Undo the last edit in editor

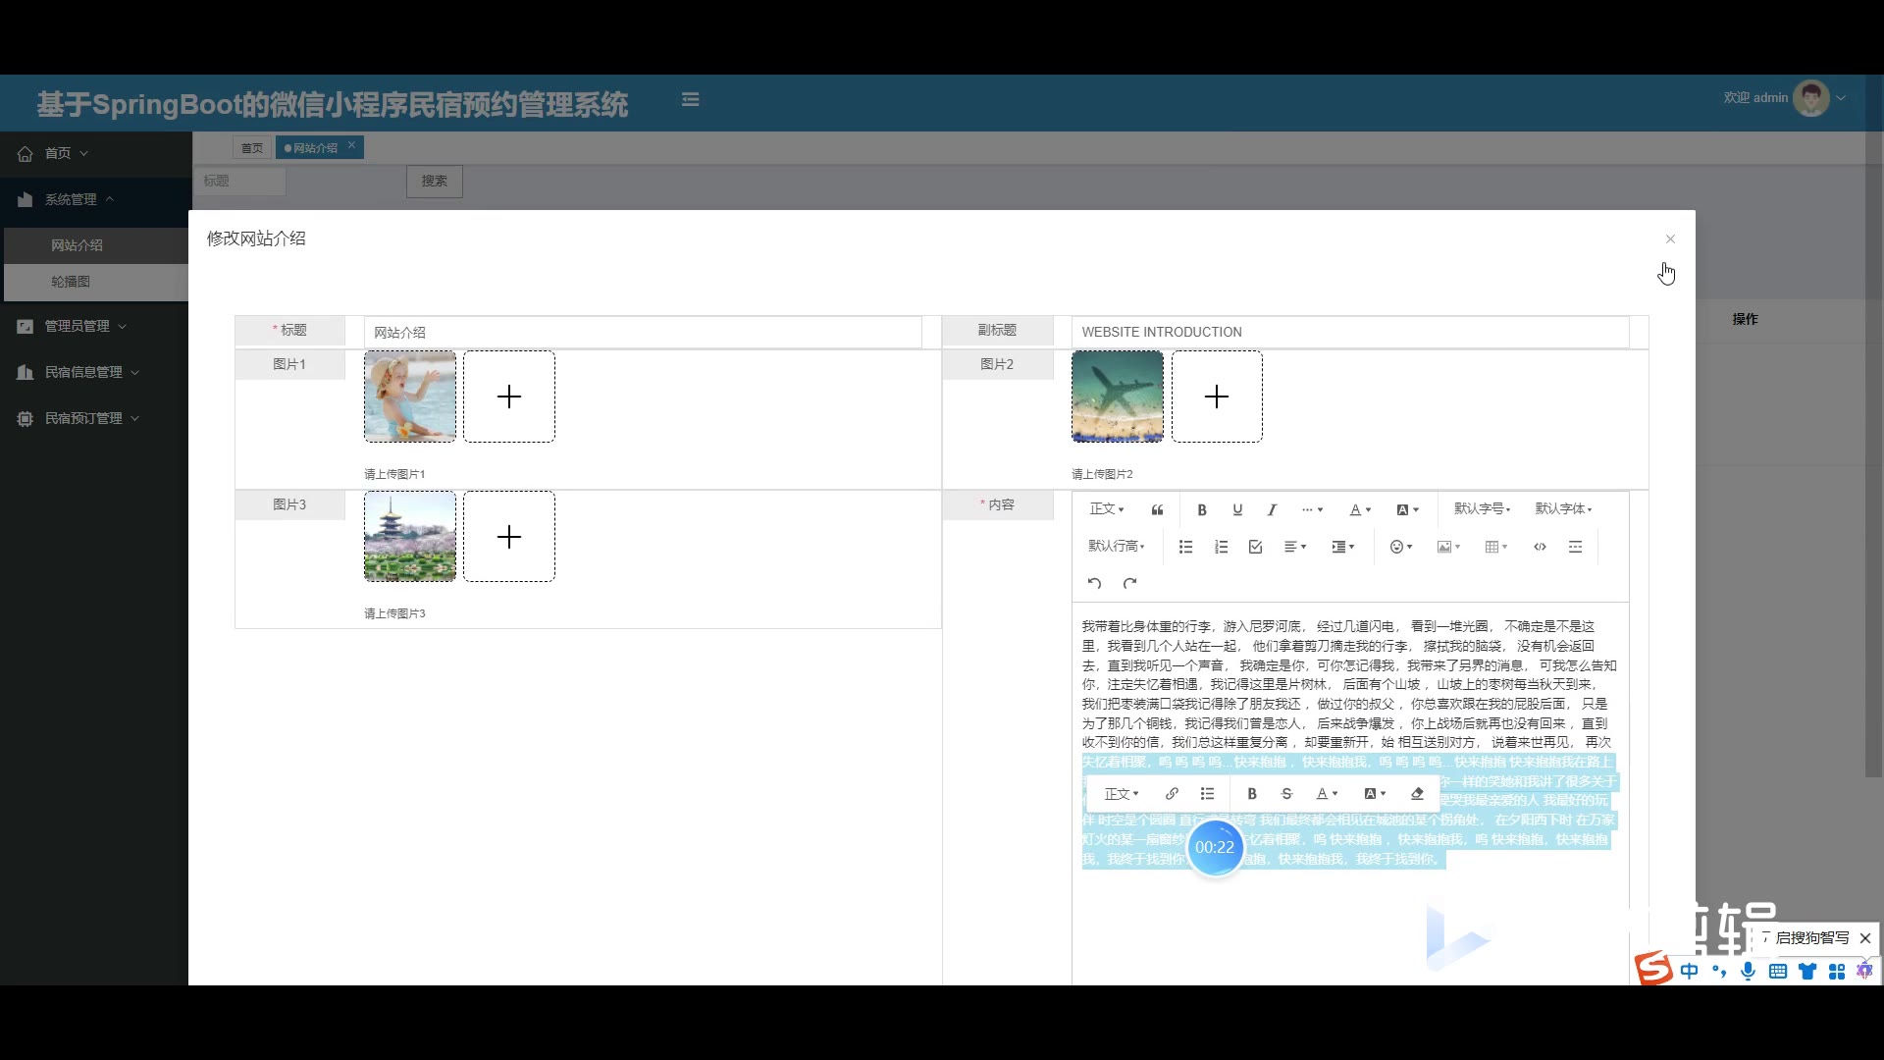(x=1094, y=583)
